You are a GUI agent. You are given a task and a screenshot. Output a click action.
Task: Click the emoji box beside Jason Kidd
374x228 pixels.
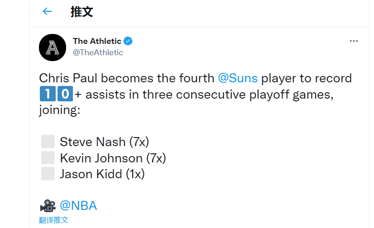point(48,173)
